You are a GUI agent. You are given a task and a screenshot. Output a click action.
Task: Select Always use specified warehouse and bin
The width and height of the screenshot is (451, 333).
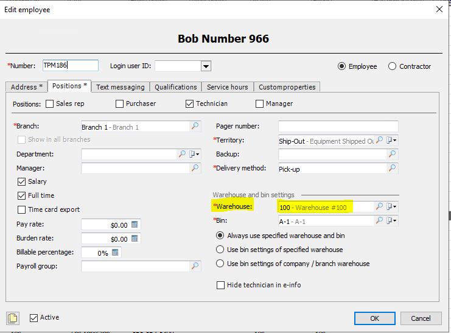pyautogui.click(x=220, y=236)
